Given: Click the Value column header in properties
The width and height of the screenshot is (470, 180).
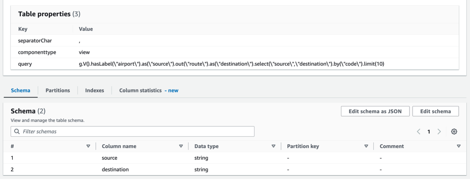Looking at the screenshot, I should coord(86,29).
